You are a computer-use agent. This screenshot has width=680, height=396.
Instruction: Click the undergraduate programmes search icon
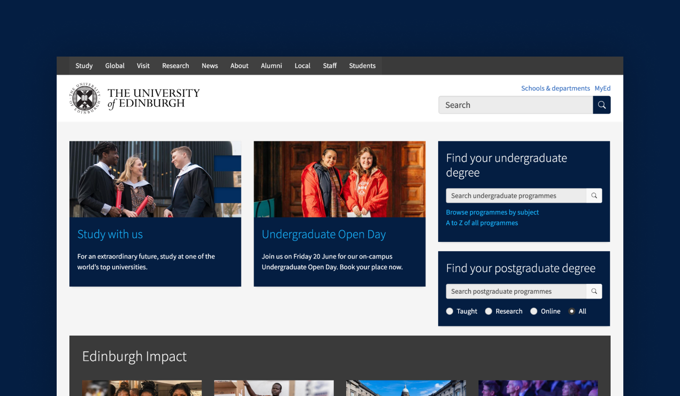594,195
